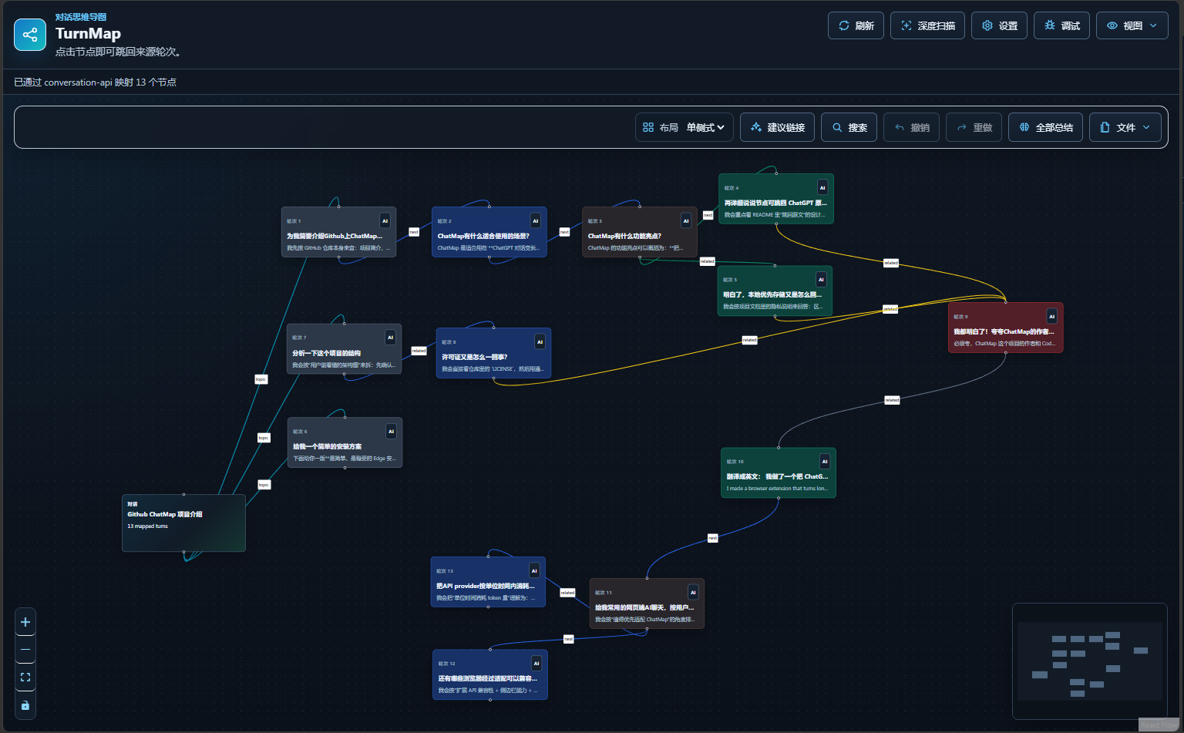Click the AI badge on 轮次 10 node
This screenshot has width=1184, height=733.
click(825, 461)
